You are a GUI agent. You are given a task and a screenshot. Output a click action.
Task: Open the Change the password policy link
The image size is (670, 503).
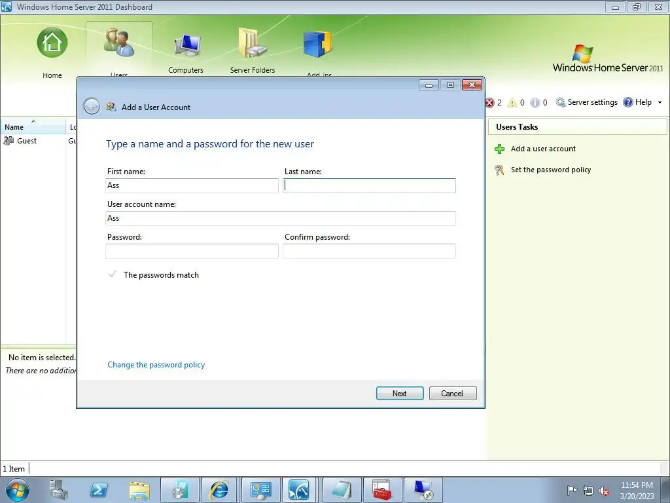click(156, 365)
